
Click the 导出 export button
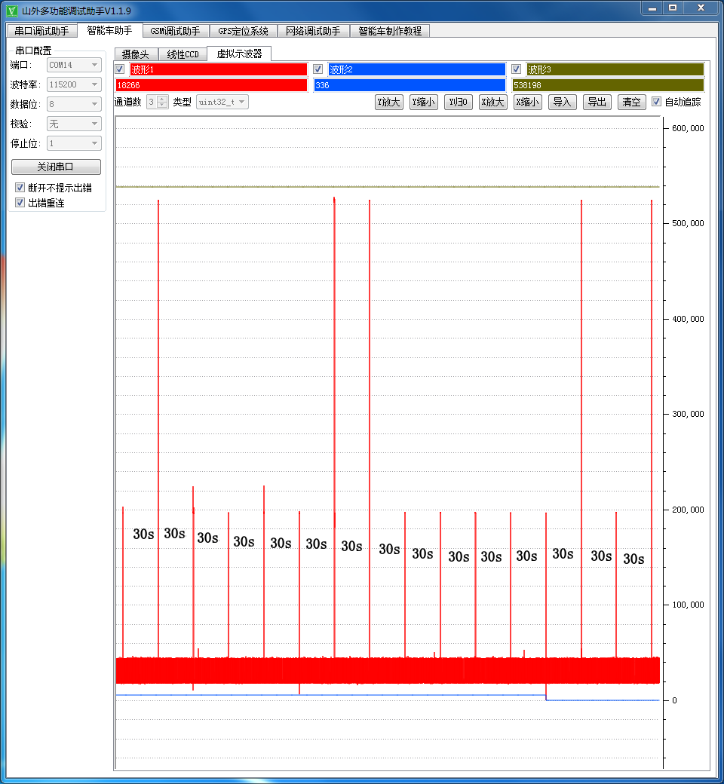point(597,102)
